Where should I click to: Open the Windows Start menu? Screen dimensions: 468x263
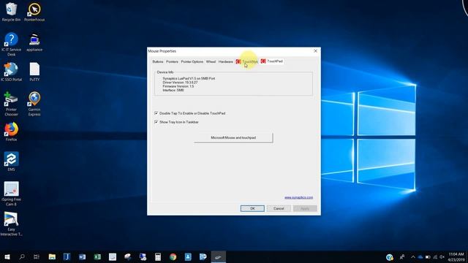click(x=7, y=256)
